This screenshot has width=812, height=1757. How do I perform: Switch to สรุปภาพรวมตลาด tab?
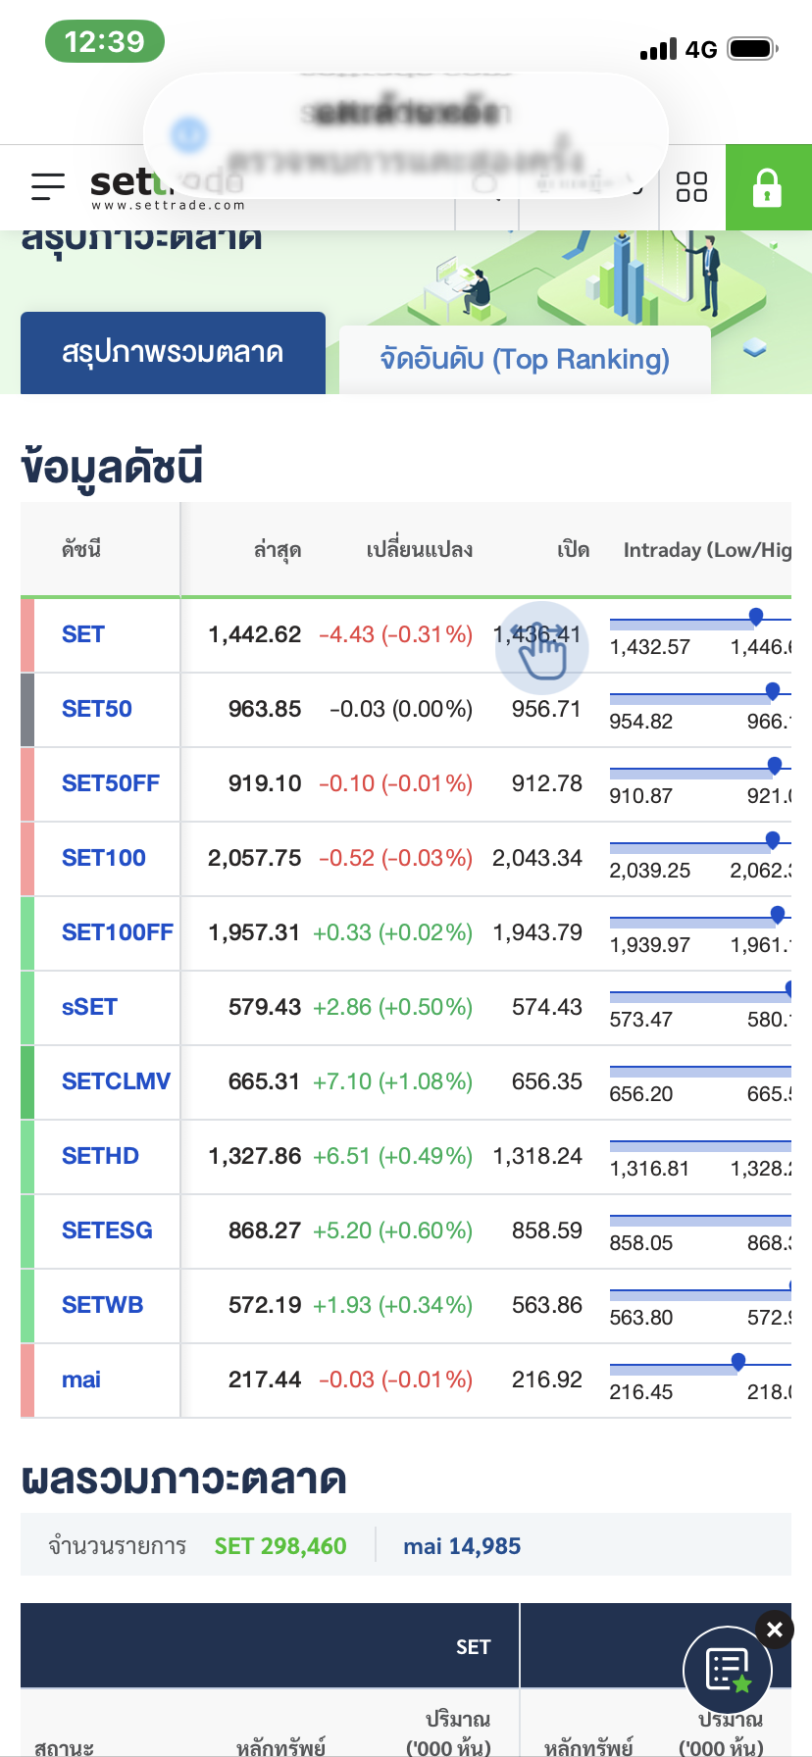coord(173,353)
